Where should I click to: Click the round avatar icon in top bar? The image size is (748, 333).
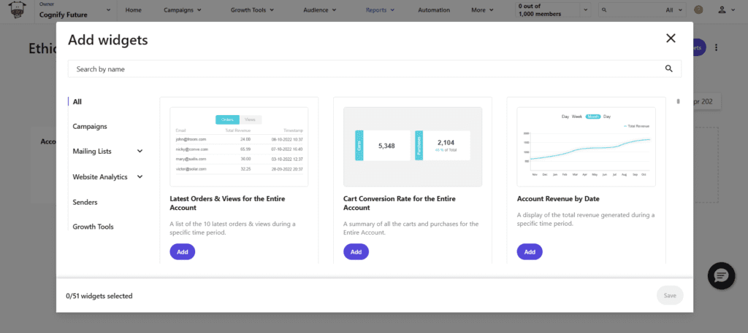tap(698, 10)
